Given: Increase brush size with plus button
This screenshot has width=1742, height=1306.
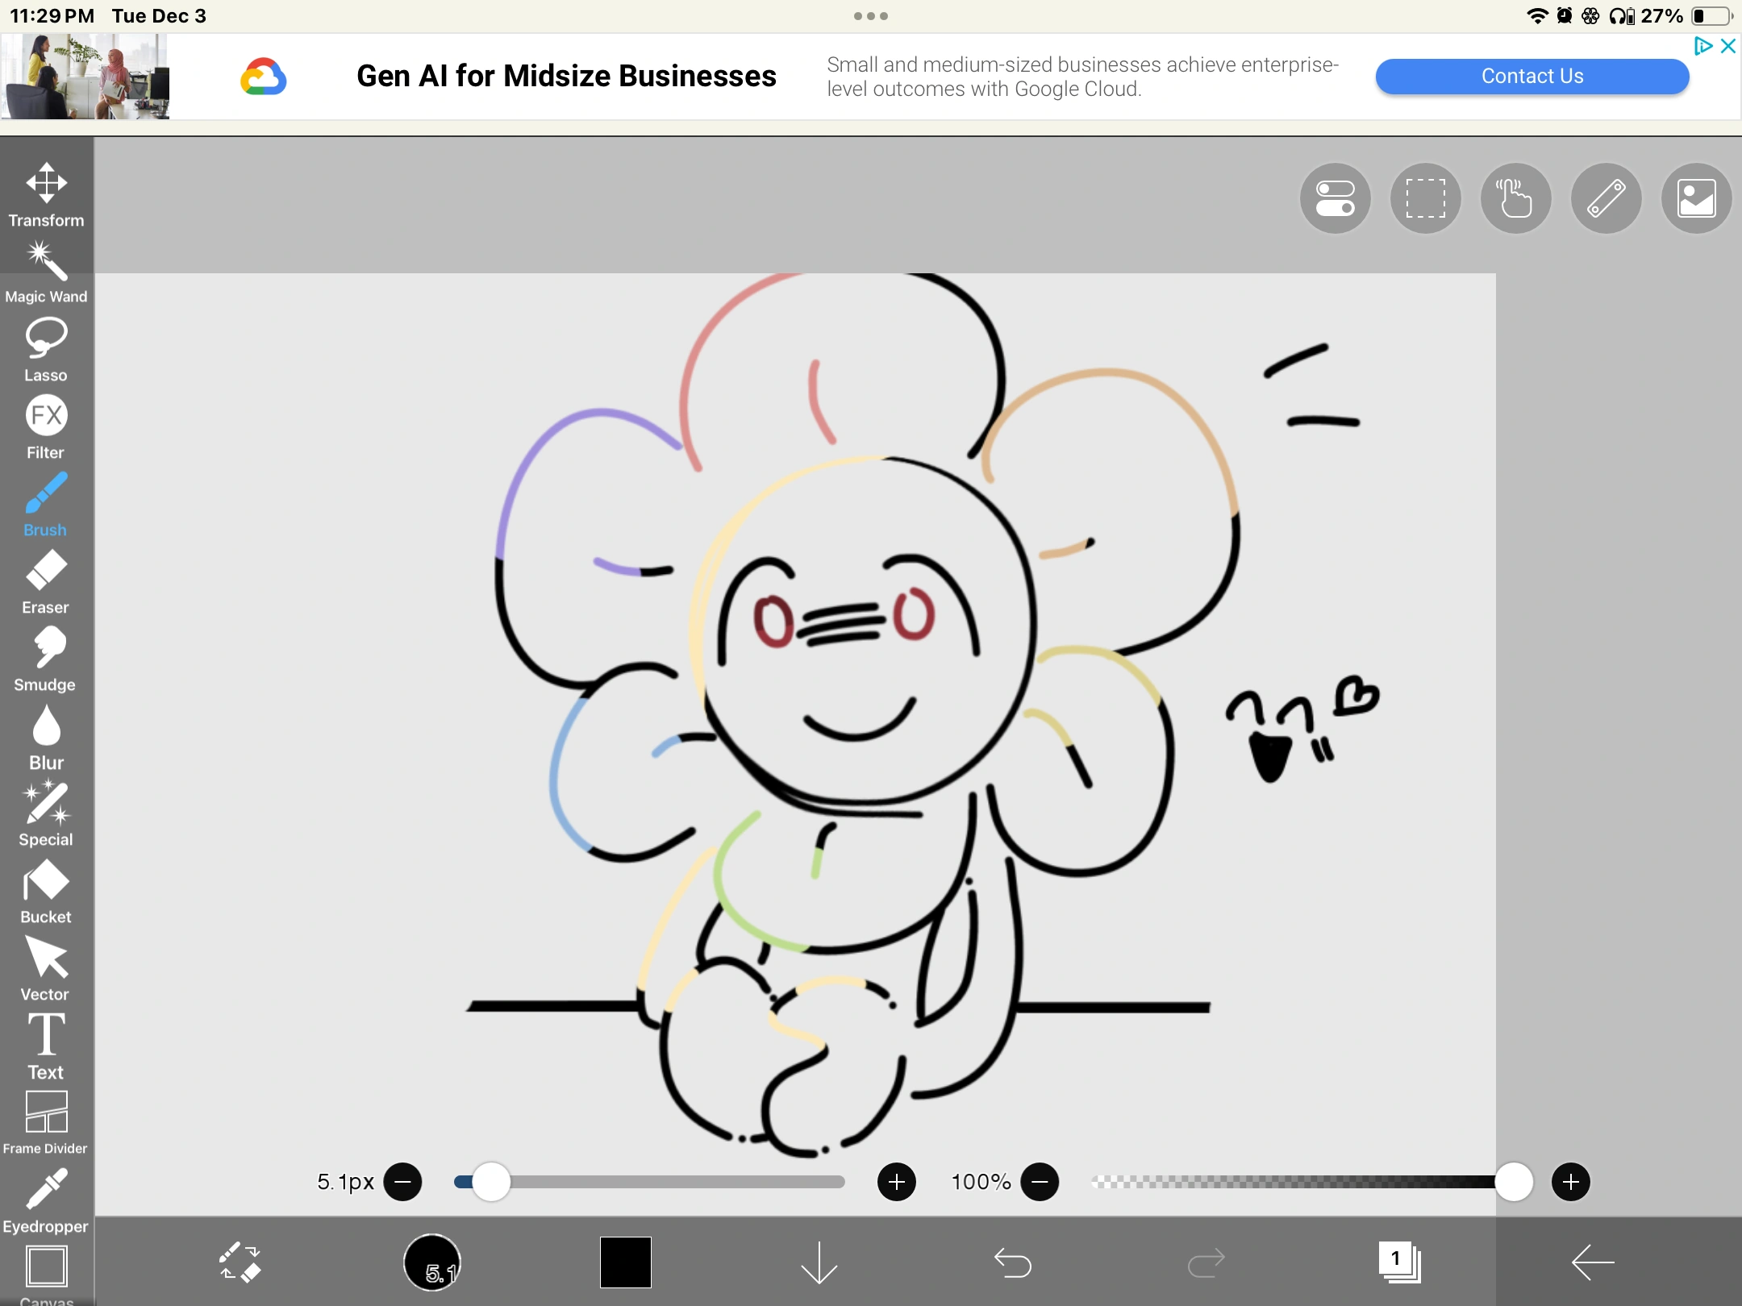Looking at the screenshot, I should (x=896, y=1182).
